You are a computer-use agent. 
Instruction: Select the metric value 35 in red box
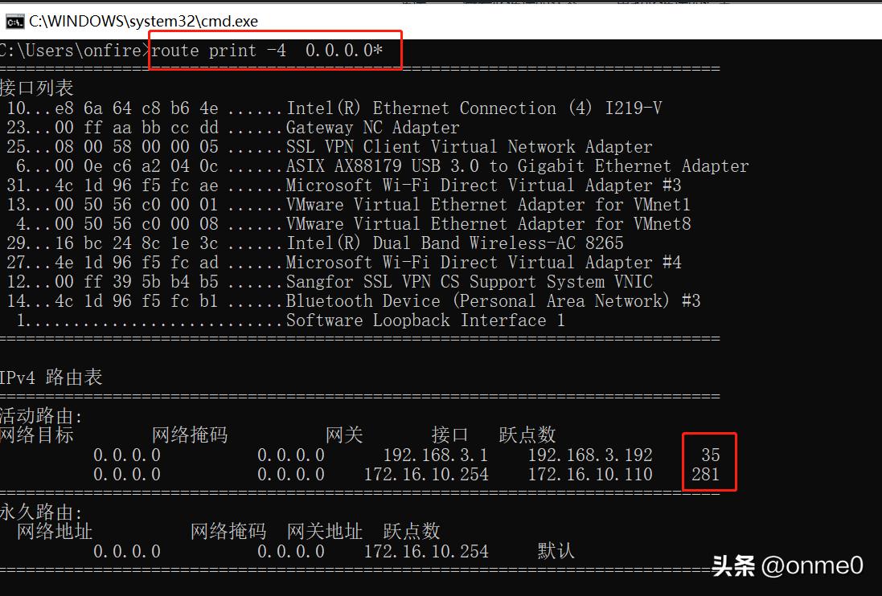tap(709, 455)
